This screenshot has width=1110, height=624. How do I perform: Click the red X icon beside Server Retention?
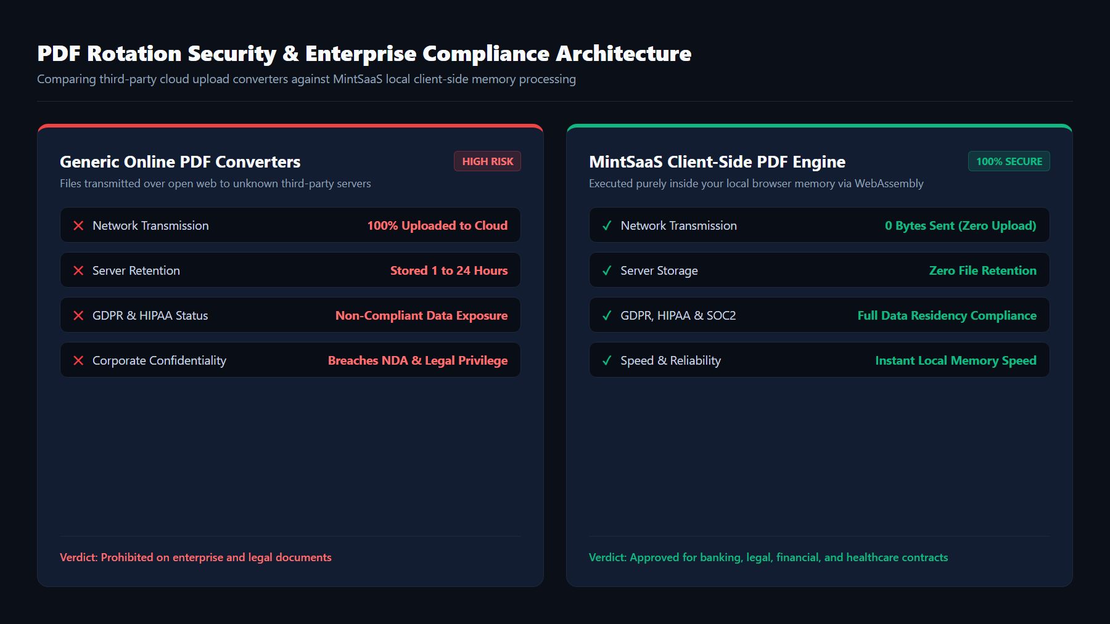coord(78,270)
